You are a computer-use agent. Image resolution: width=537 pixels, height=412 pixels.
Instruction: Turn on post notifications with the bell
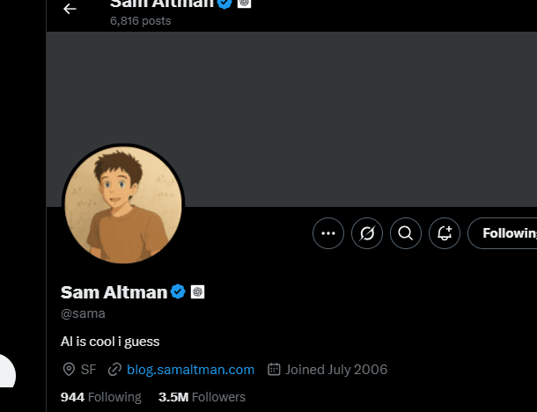coord(445,233)
